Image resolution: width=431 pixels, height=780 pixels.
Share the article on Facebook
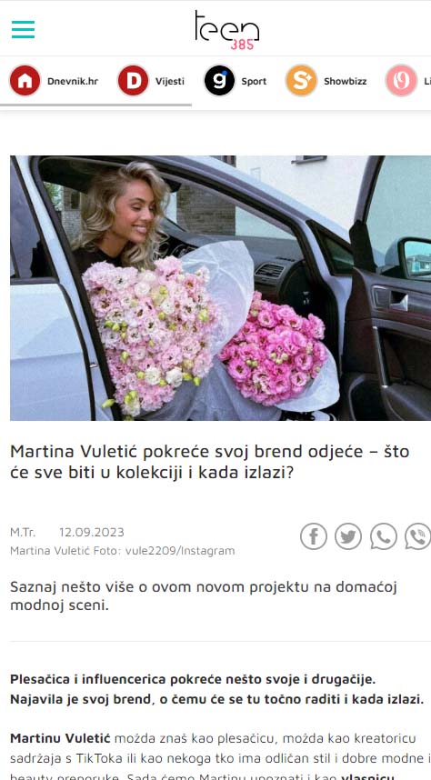coord(314,536)
